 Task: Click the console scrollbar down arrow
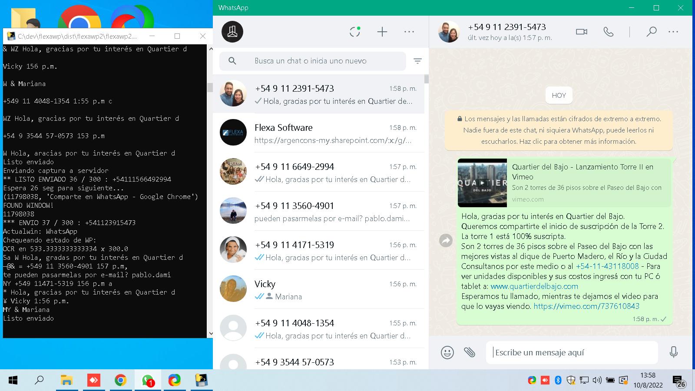210,334
